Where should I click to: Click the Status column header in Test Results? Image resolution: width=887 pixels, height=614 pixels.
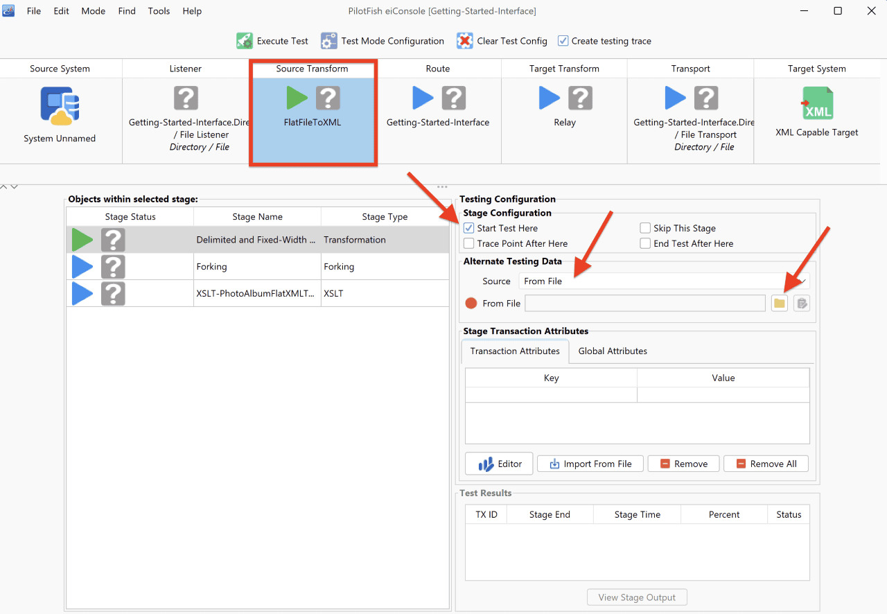click(x=789, y=514)
